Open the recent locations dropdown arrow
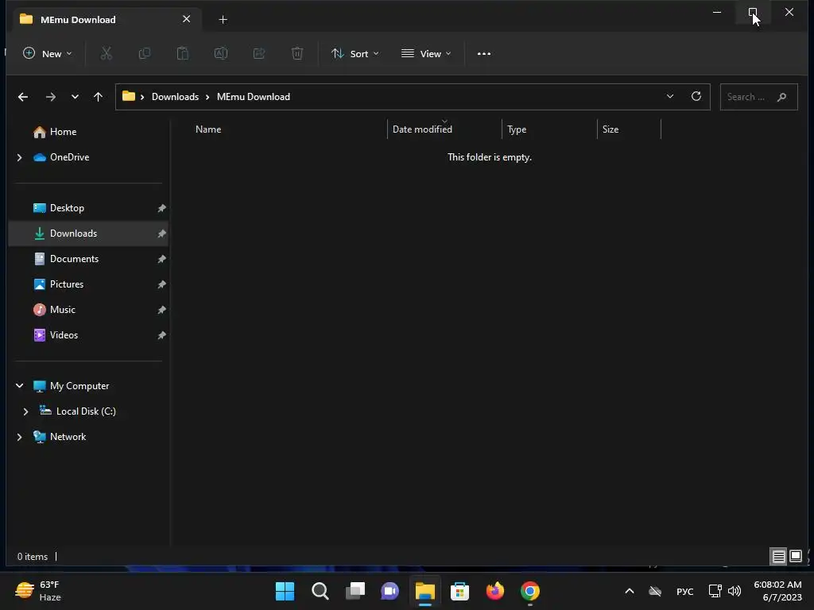814x610 pixels. [75, 97]
